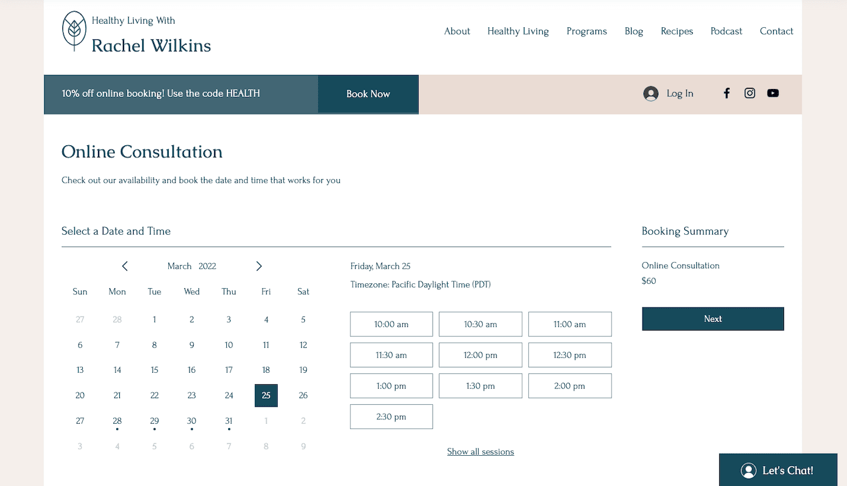Open the Podcast menu item
This screenshot has height=486, width=847.
(726, 31)
